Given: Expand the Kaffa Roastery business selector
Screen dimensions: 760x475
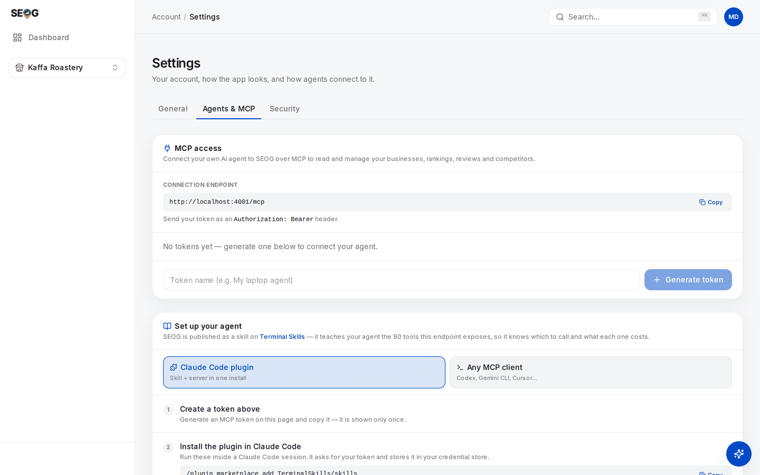Looking at the screenshot, I should click(67, 68).
